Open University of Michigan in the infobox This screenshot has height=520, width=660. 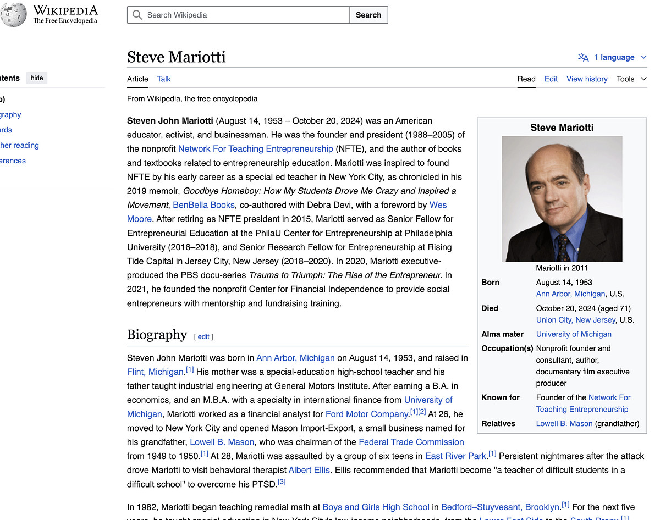pos(574,334)
